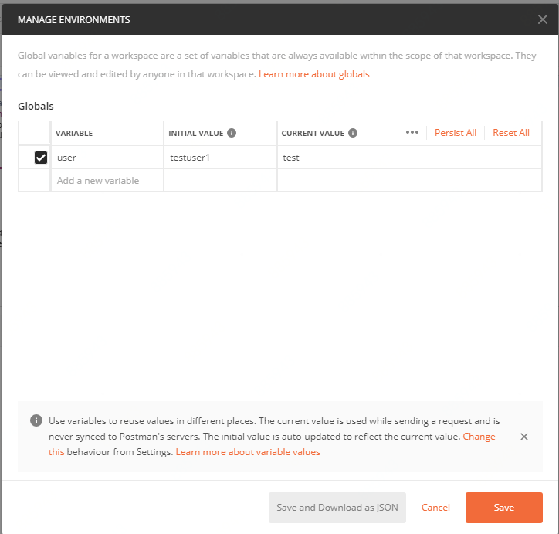Screen dimensions: 559x534
Task: Open Learn more about variable values link
Action: [x=247, y=452]
